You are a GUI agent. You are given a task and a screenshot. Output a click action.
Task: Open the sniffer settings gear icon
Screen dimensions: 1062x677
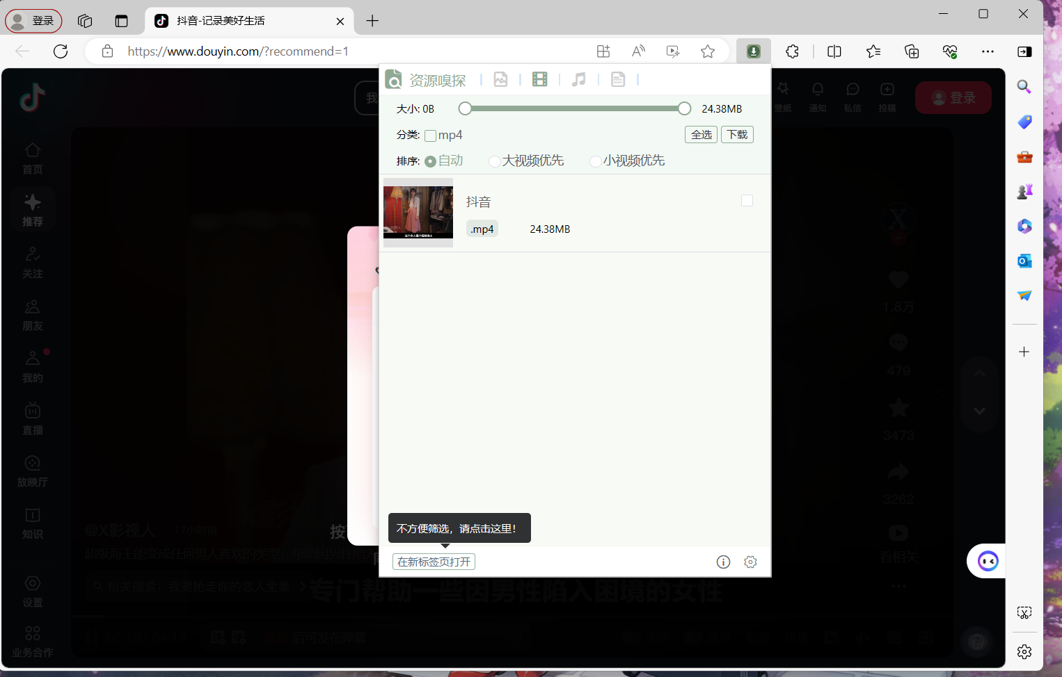point(750,562)
